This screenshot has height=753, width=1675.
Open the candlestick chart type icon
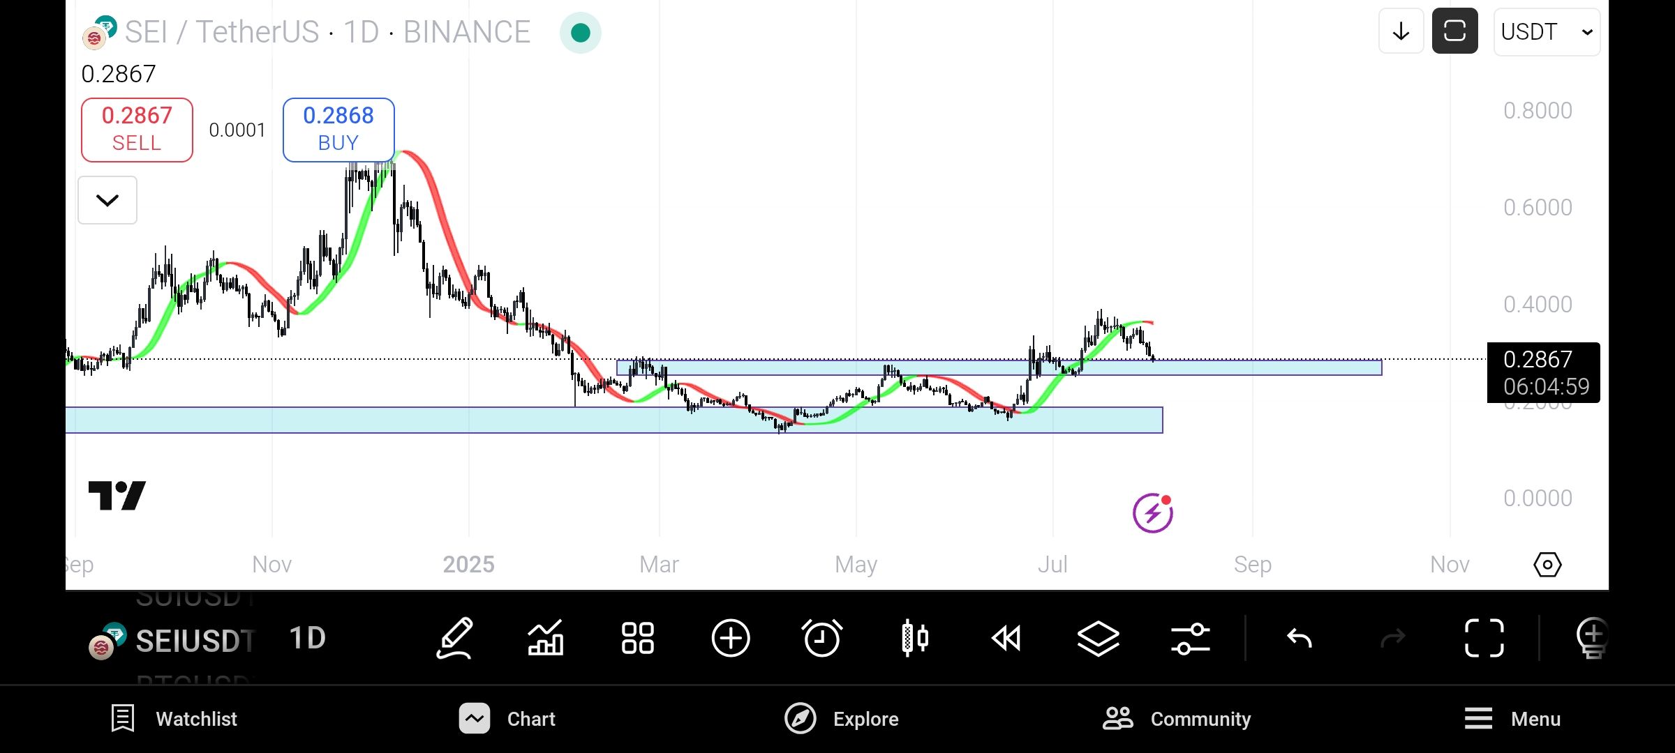click(914, 638)
